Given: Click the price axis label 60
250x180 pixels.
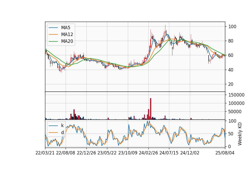Looking at the screenshot, I should pos(231,55).
